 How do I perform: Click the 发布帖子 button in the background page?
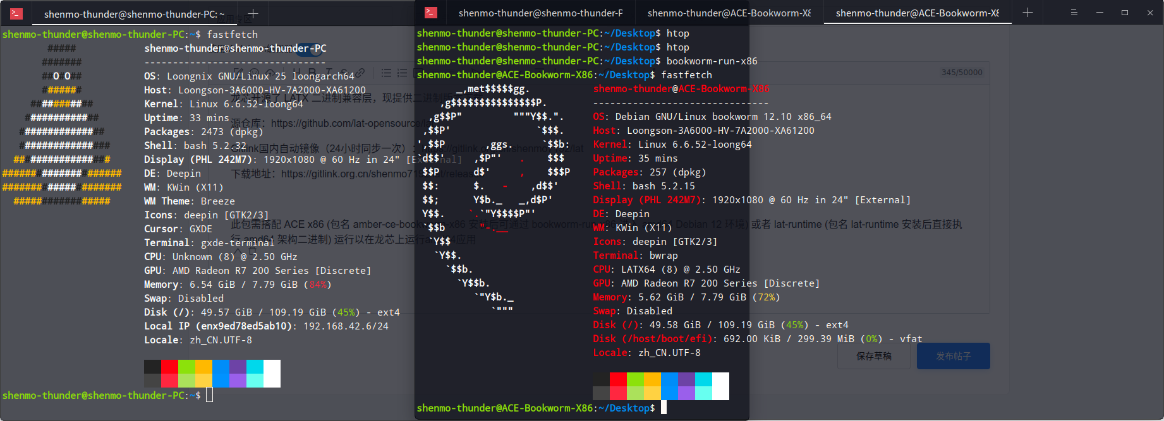954,357
